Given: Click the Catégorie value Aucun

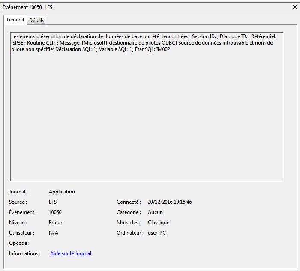Looking at the screenshot, I should pyautogui.click(x=155, y=212).
